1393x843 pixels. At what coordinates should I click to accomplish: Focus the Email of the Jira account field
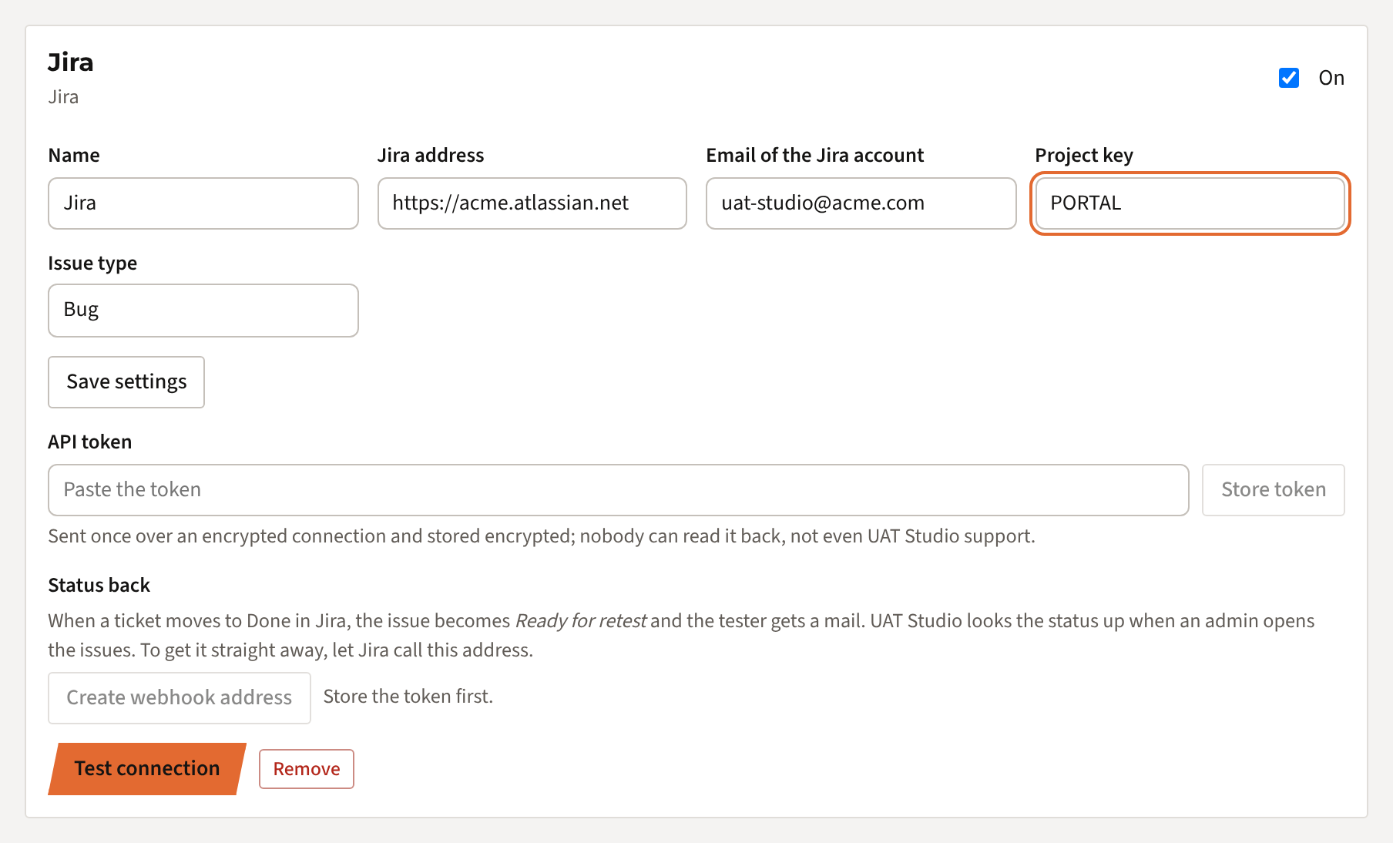861,203
